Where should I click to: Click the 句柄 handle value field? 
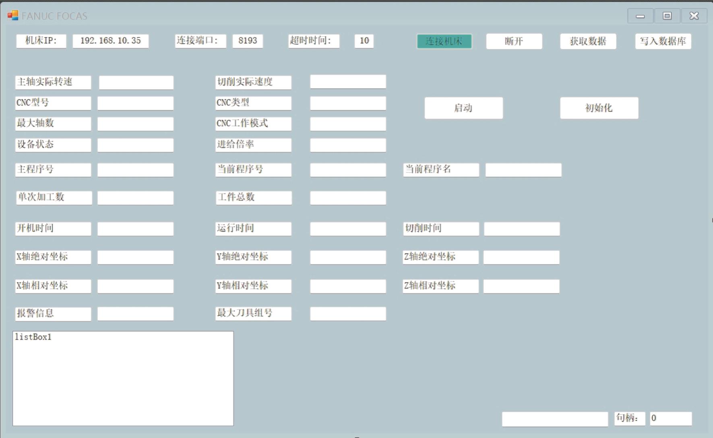pyautogui.click(x=671, y=418)
